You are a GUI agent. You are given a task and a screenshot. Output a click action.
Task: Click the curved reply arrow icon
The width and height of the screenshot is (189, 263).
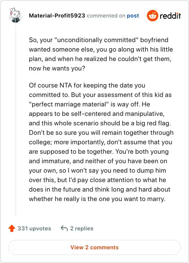[x=64, y=228]
